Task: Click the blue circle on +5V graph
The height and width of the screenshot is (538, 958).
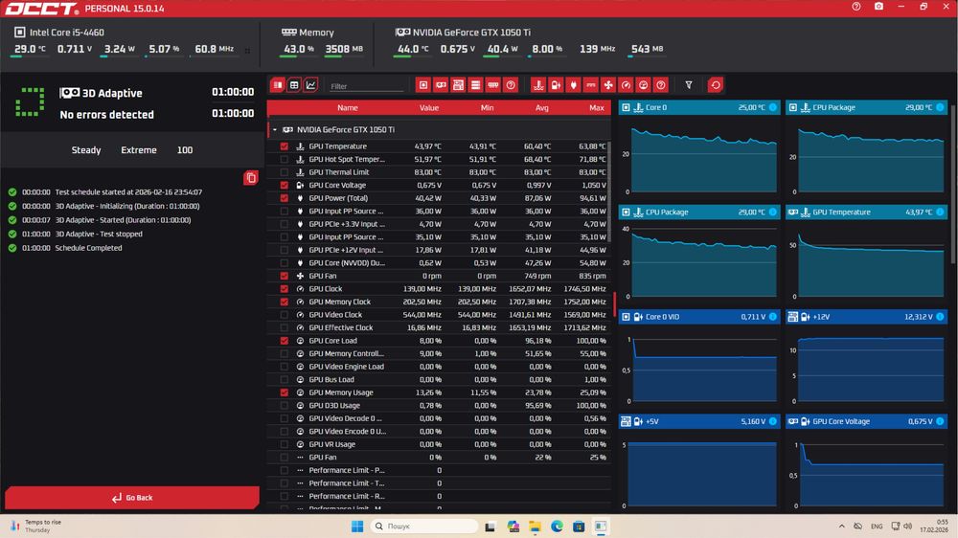Action: [773, 421]
